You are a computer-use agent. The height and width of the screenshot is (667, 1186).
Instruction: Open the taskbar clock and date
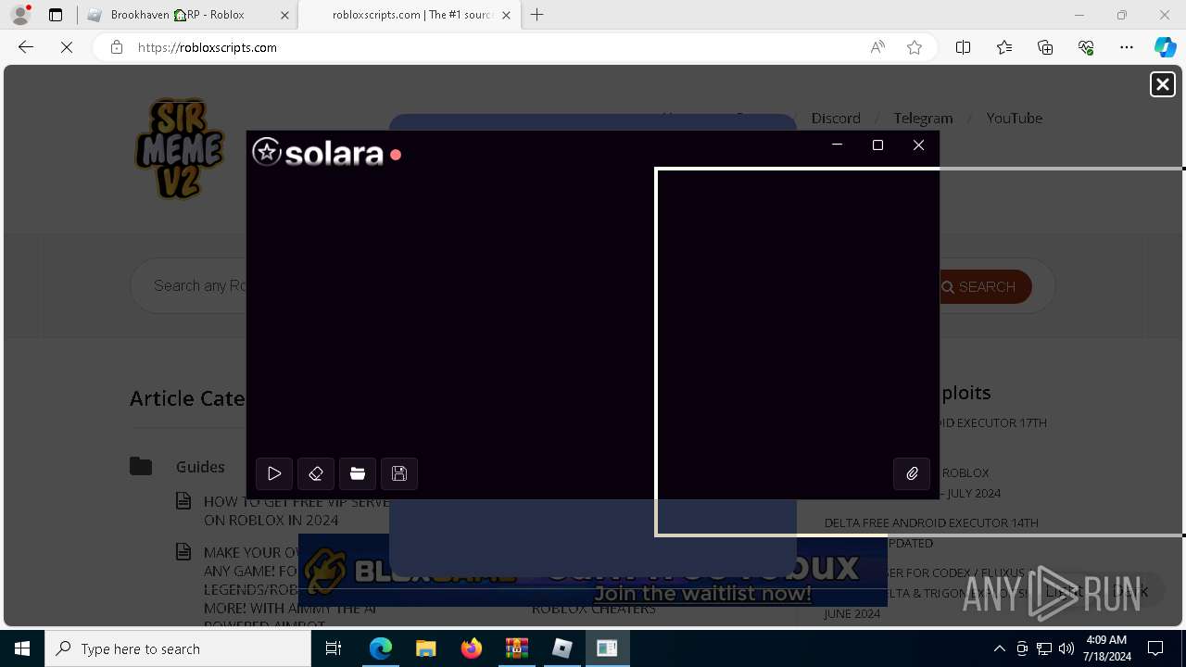click(x=1106, y=648)
